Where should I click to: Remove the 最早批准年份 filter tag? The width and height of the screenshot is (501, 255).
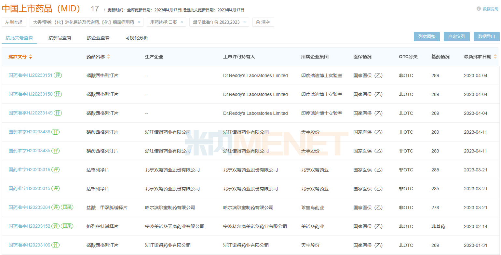(x=244, y=22)
